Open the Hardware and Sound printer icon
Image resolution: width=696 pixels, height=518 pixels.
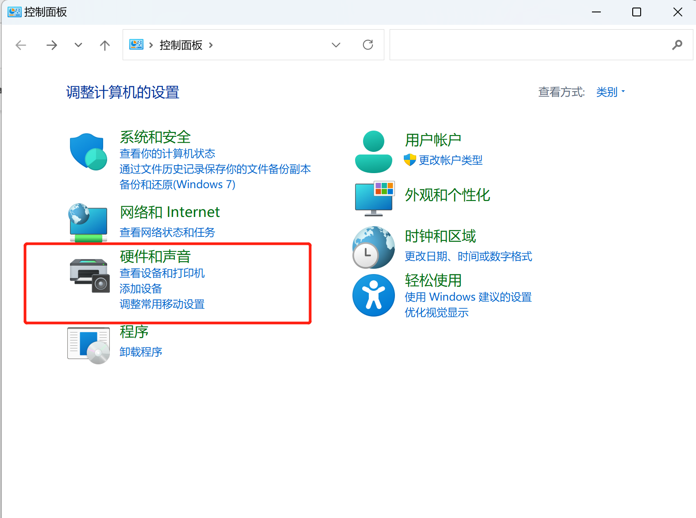click(x=89, y=275)
